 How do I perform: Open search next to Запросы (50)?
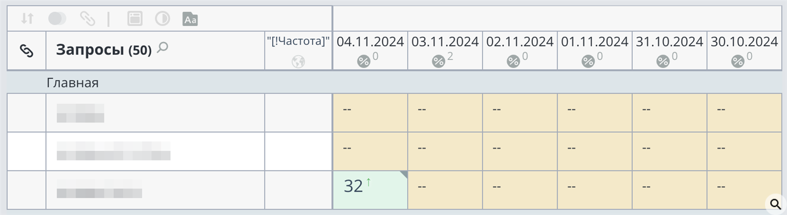162,48
